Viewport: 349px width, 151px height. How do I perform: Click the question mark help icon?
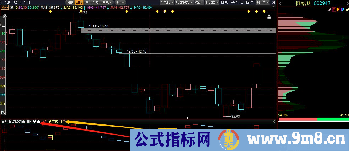(274, 7)
